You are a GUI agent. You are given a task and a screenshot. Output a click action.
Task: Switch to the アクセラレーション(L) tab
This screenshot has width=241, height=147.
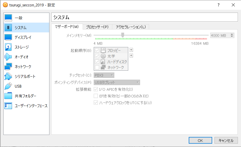point(131,27)
